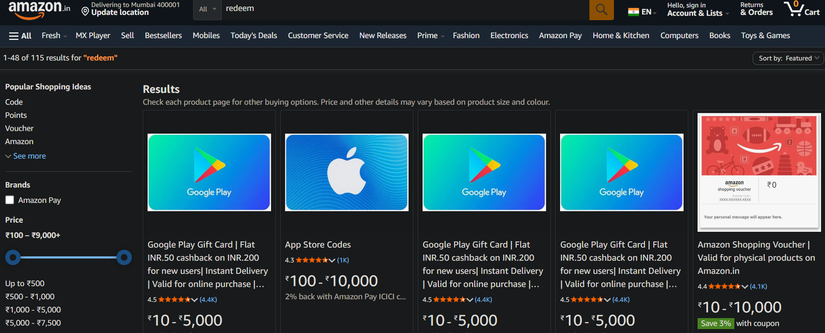The height and width of the screenshot is (333, 825).
Task: Open the App Store Codes product image
Action: [x=346, y=172]
